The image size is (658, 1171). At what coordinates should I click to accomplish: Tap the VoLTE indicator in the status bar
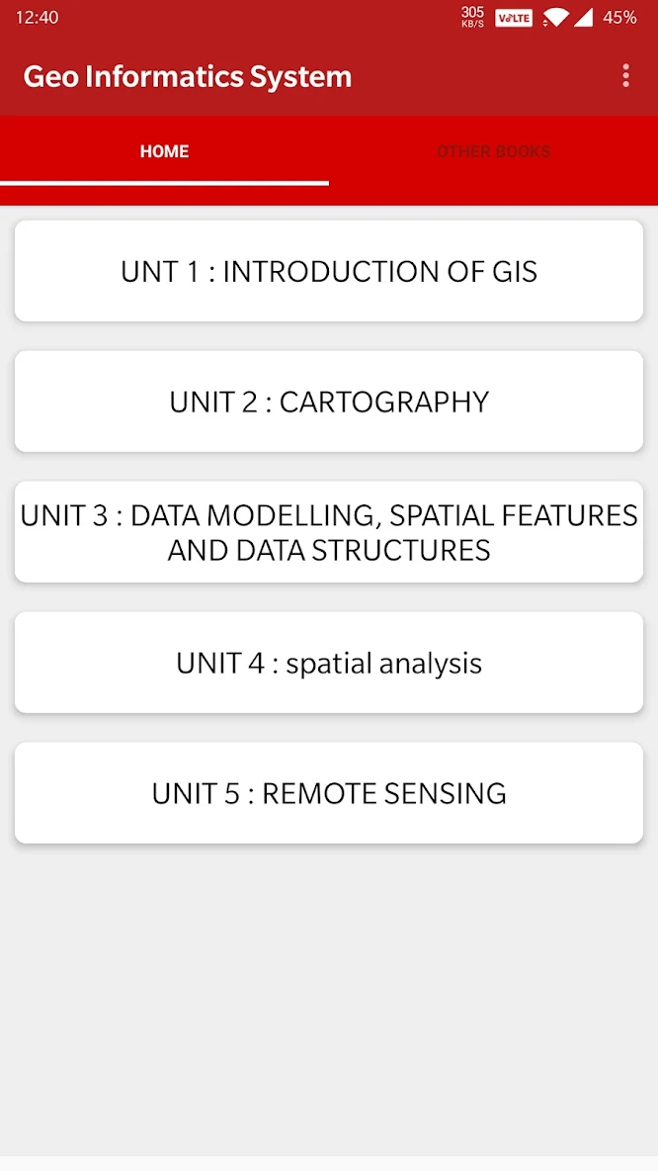513,17
